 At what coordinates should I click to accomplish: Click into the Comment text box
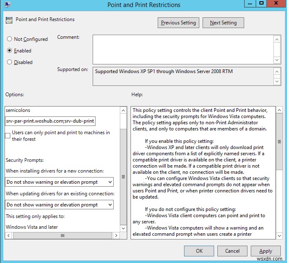click(183, 50)
